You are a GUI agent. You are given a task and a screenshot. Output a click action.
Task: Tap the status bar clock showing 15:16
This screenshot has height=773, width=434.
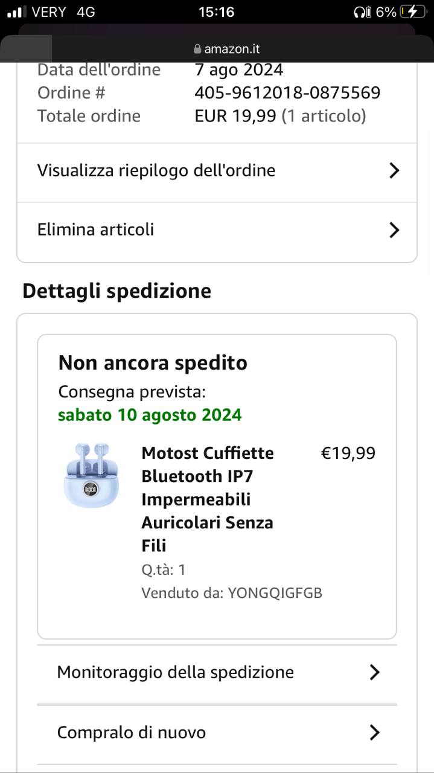[216, 12]
